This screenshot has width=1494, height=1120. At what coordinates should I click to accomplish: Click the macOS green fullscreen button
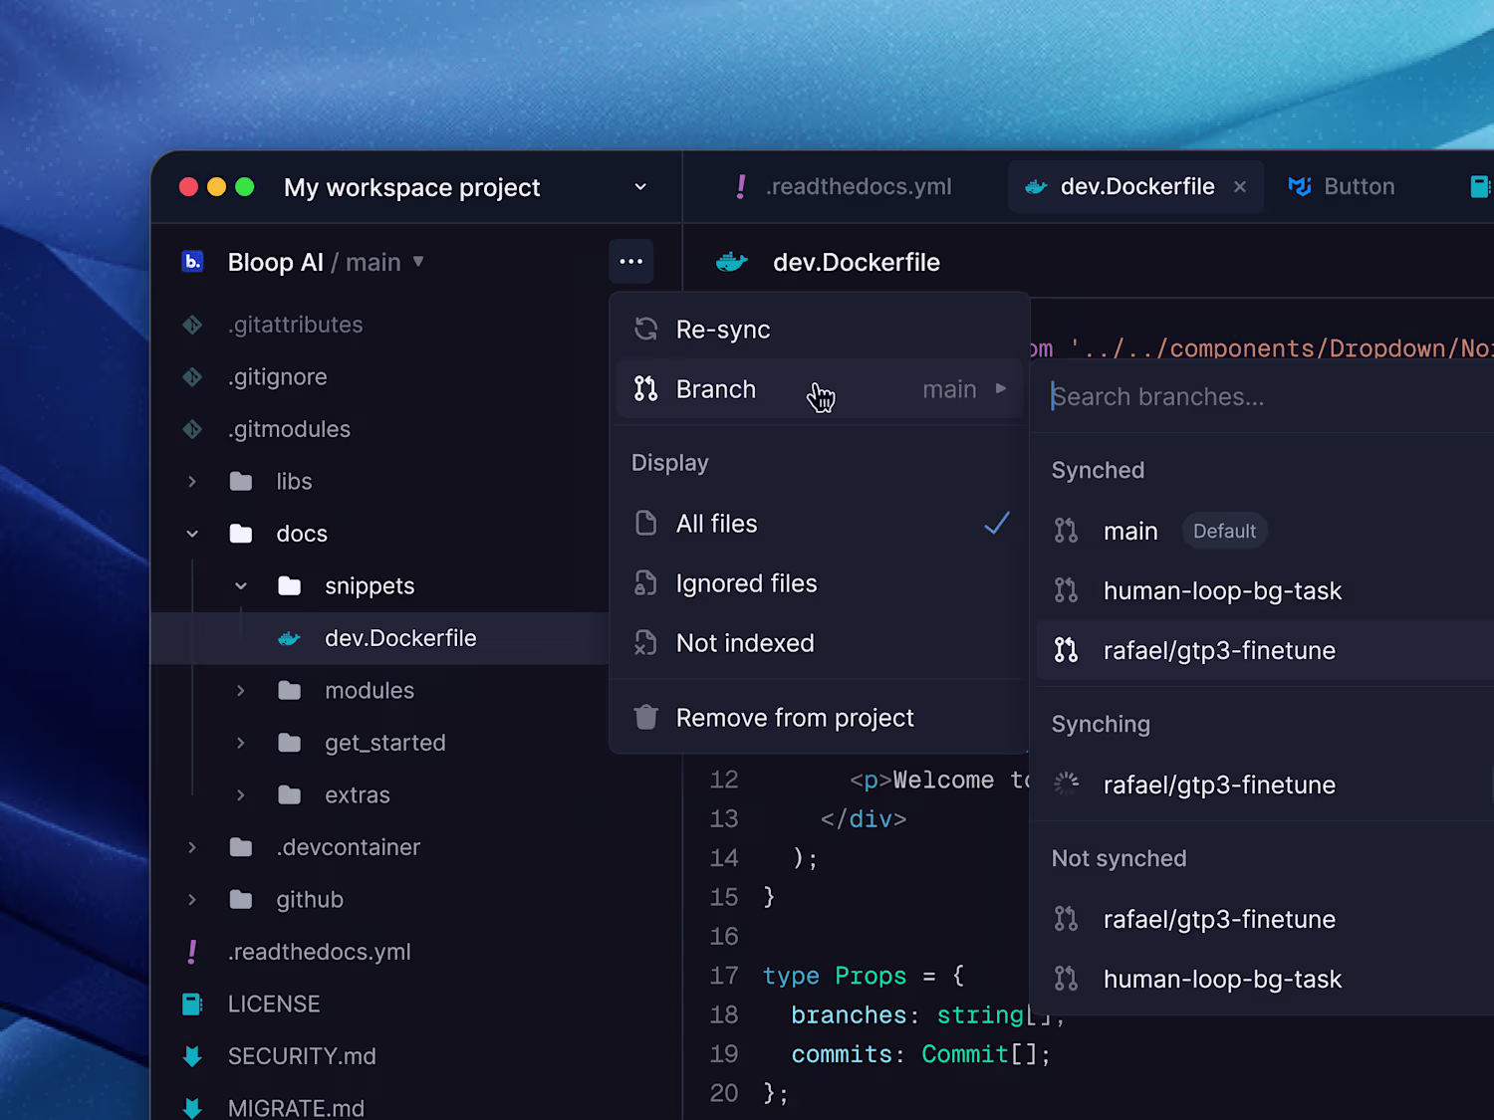click(245, 187)
